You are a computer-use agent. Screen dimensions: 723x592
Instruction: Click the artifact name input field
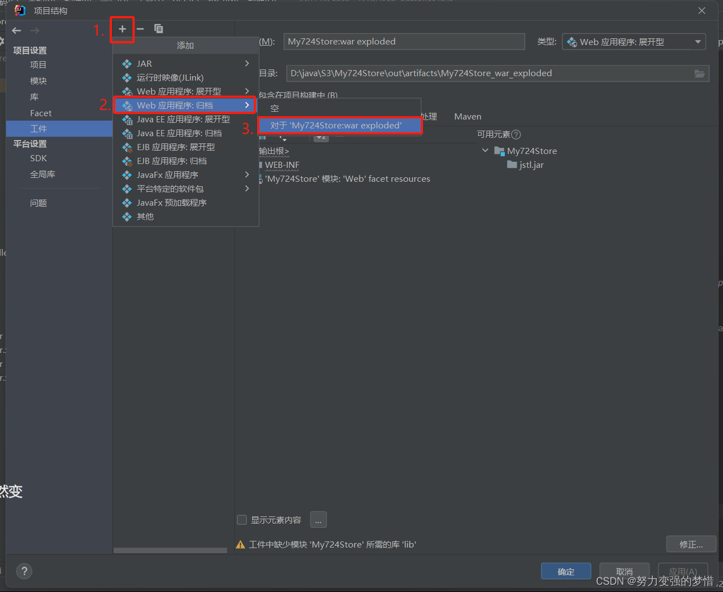404,42
